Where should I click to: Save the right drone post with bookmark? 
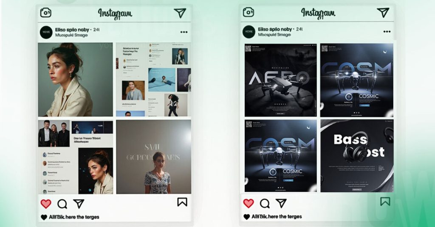point(385,202)
